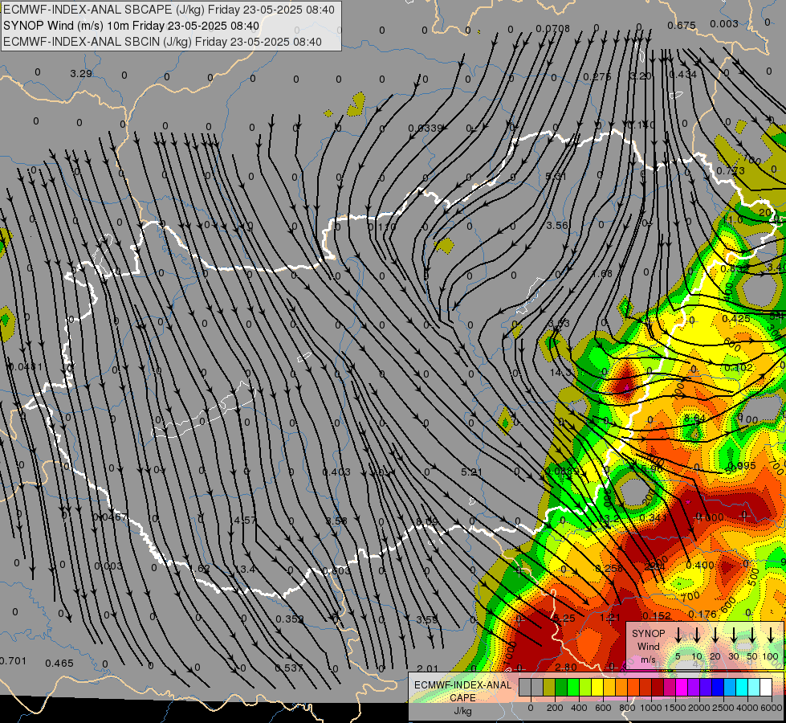Click the 20 m/s wind arrow in the SYNOP legend
The image size is (786, 723).
pos(715,634)
